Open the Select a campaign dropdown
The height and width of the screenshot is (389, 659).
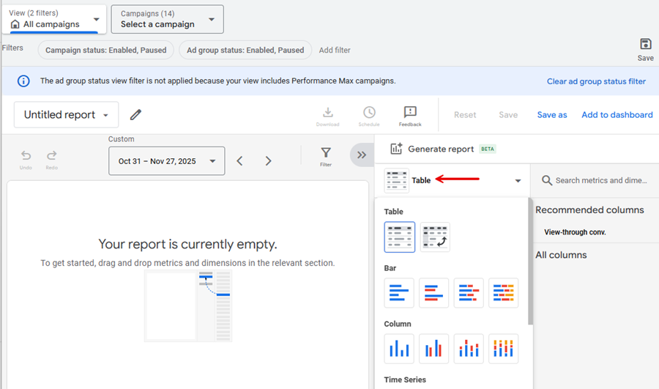click(x=167, y=19)
